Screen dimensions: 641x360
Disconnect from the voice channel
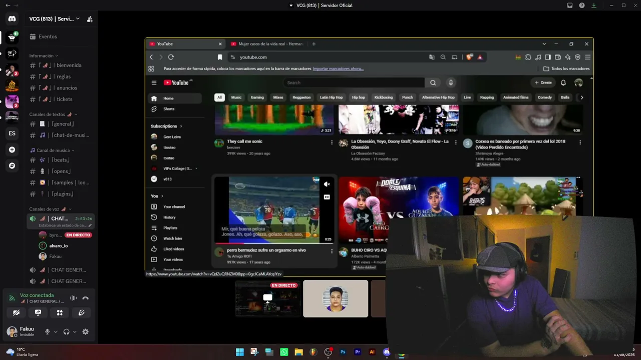pyautogui.click(x=86, y=298)
